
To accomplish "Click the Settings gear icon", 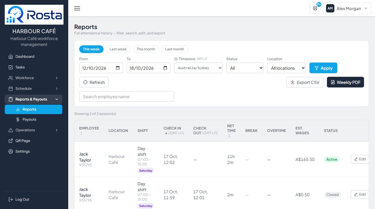I will point(11,151).
